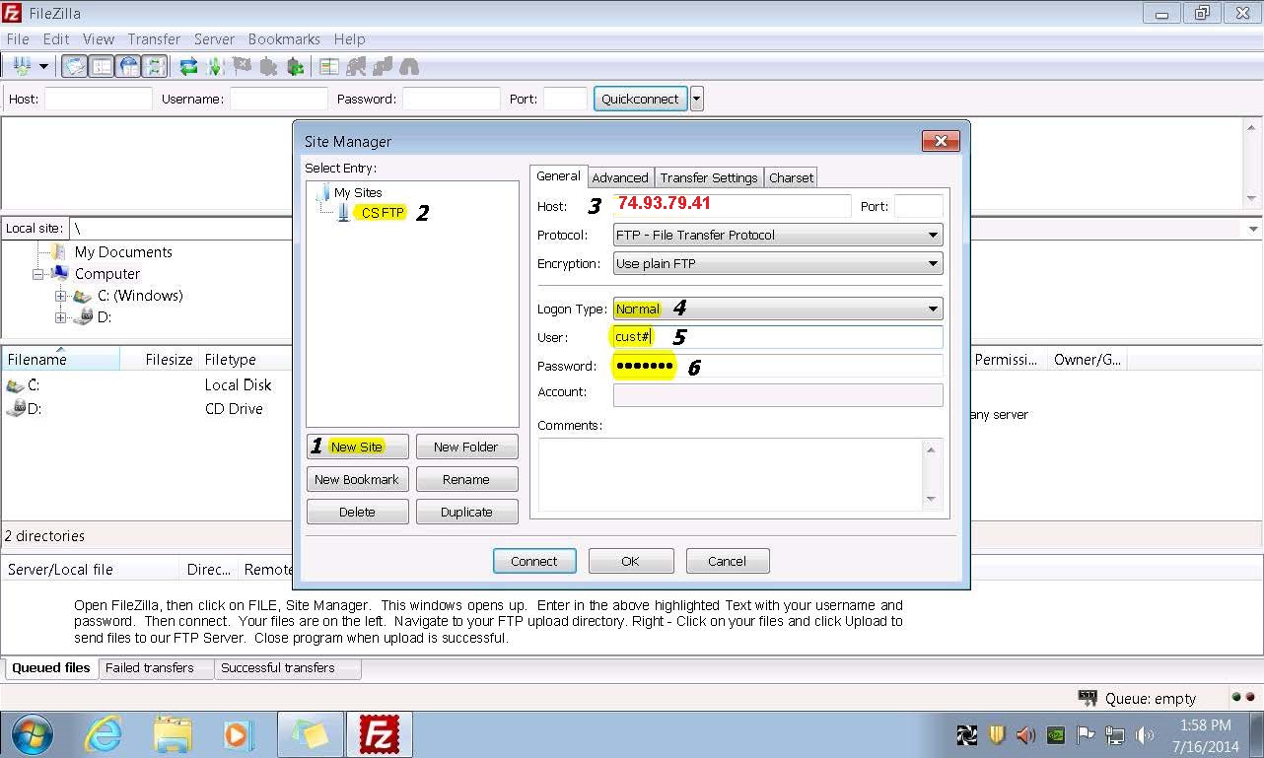Click the Site Manager Password field
1264x758 pixels.
tap(778, 366)
